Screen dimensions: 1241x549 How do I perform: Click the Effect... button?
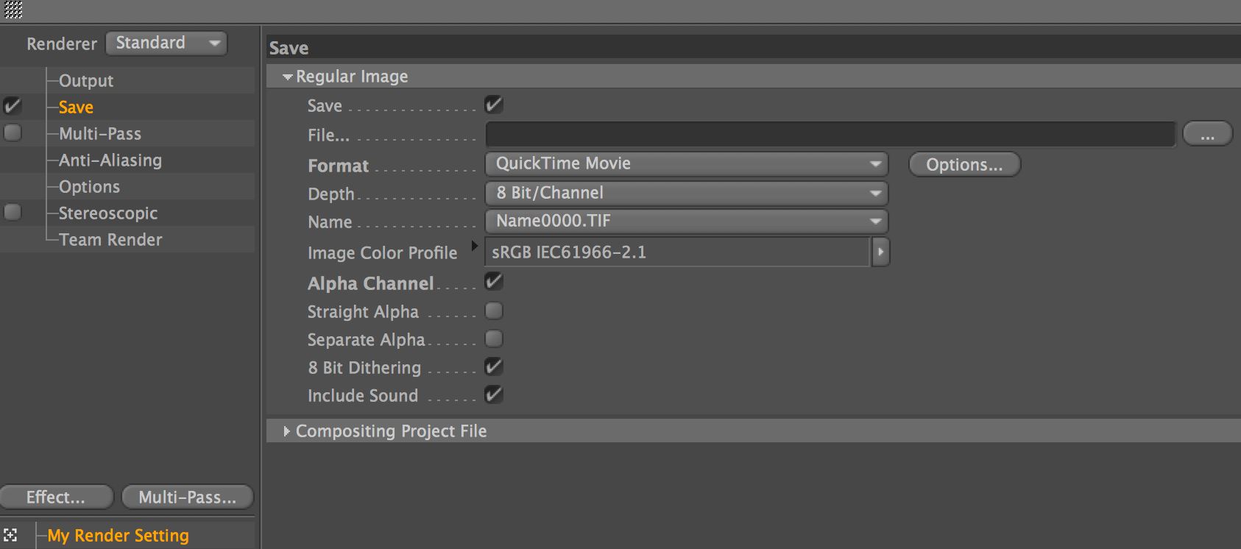(x=57, y=497)
